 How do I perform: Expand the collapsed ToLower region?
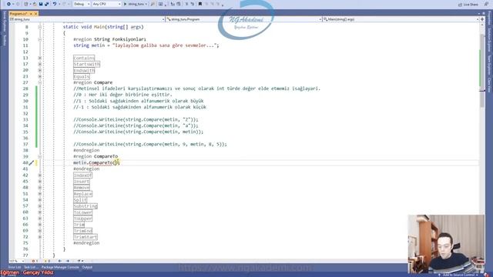pyautogui.click(x=39, y=212)
